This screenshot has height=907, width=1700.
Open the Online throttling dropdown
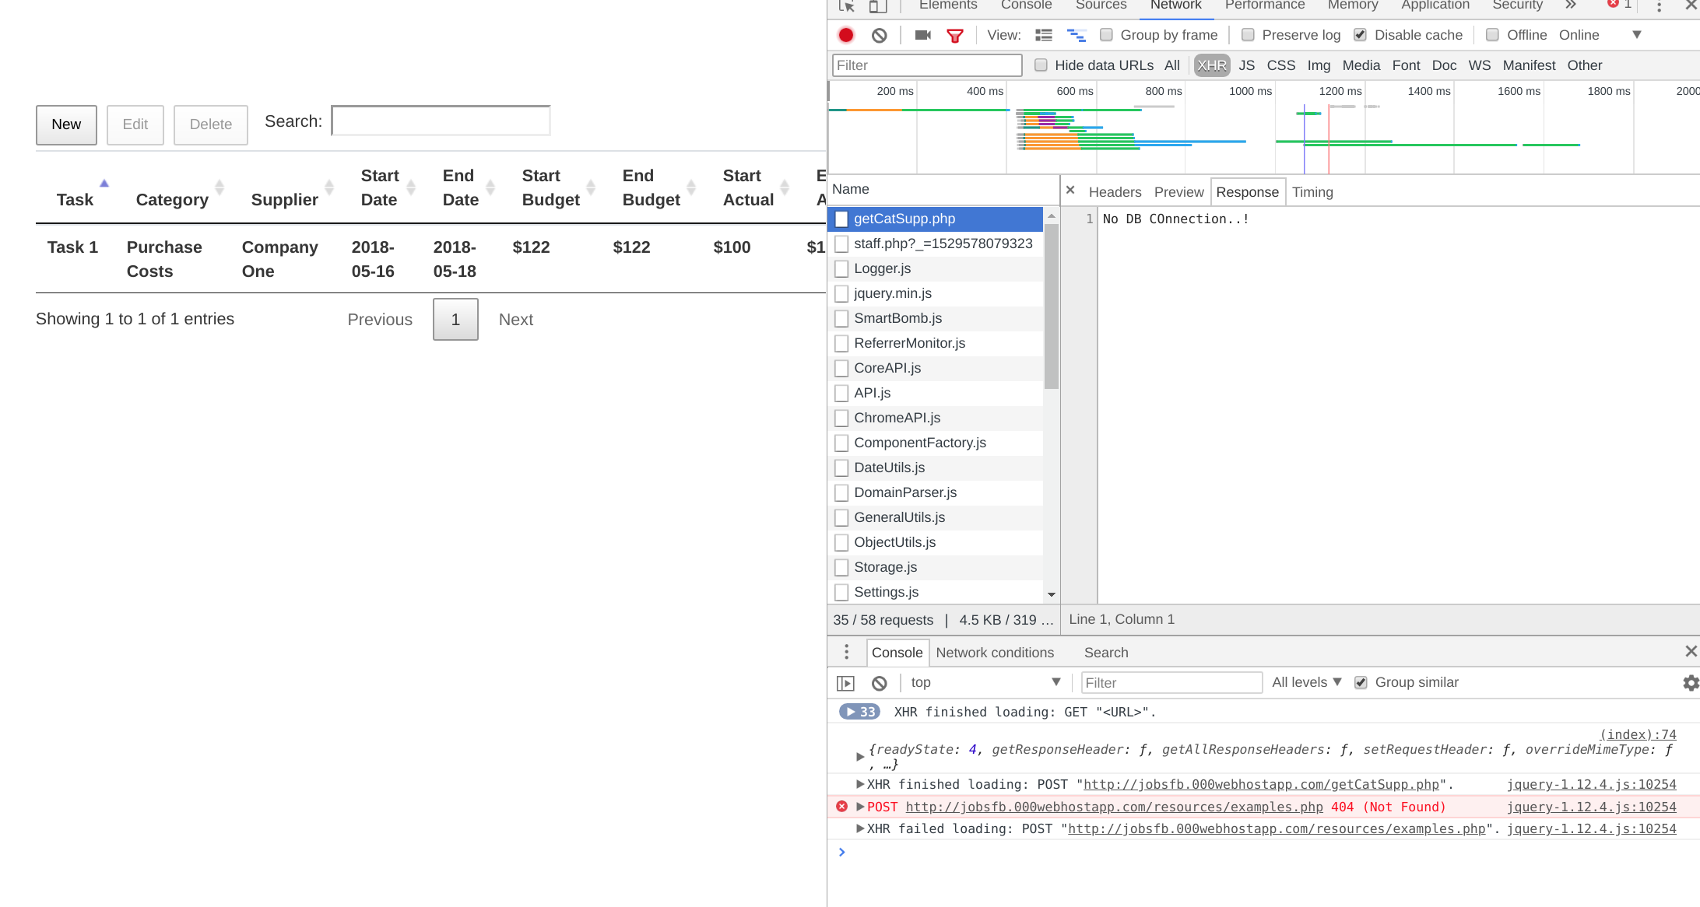click(1600, 35)
